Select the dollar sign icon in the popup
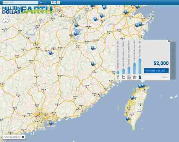The height and width of the screenshot is (142, 179). (x=140, y=77)
